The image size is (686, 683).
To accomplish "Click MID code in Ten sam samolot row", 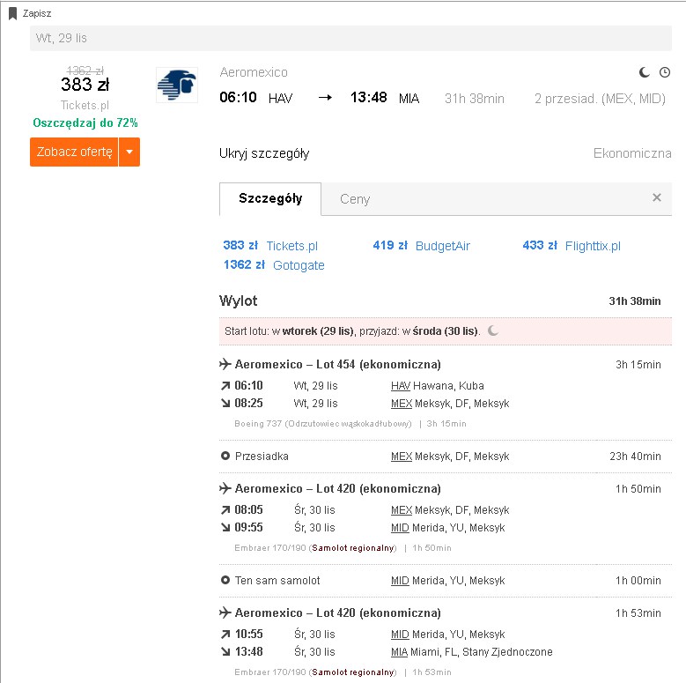I will [400, 581].
